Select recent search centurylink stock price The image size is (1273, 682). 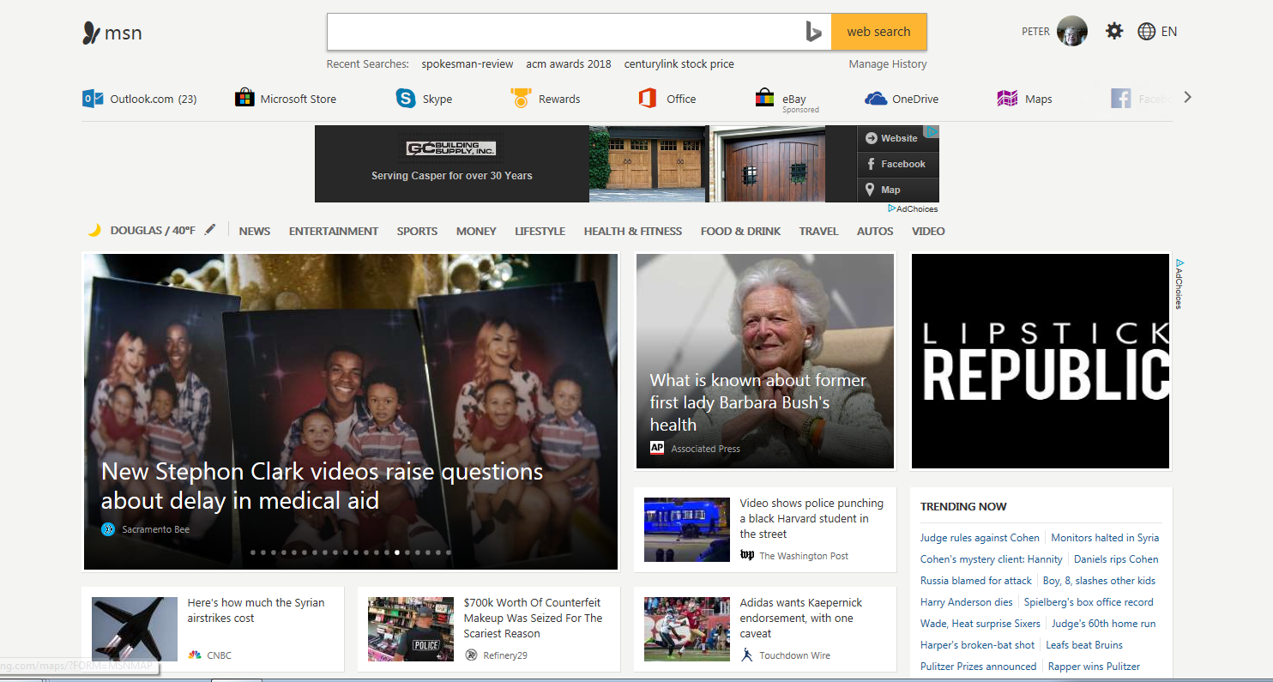(x=679, y=63)
